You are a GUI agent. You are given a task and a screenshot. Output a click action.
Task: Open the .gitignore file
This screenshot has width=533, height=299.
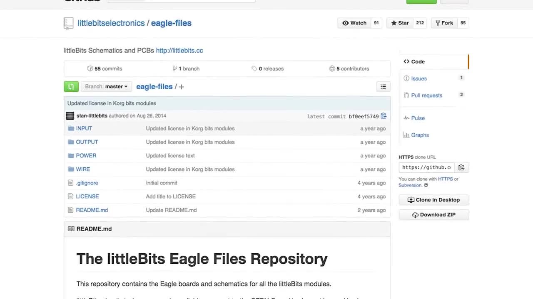click(x=87, y=183)
